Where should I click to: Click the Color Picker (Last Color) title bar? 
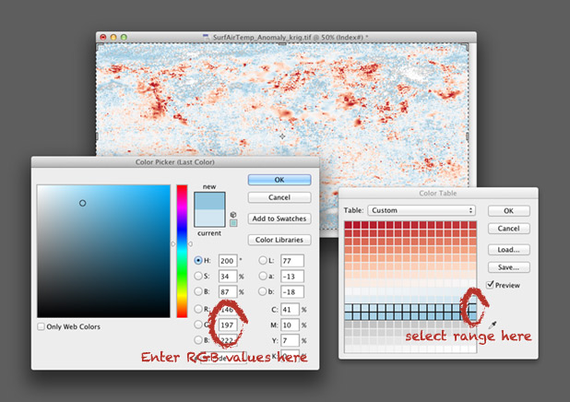(x=175, y=162)
